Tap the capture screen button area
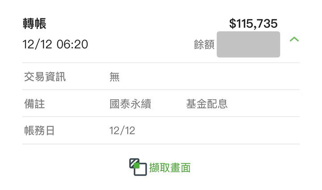The width and height of the screenshot is (322, 190). pyautogui.click(x=160, y=167)
